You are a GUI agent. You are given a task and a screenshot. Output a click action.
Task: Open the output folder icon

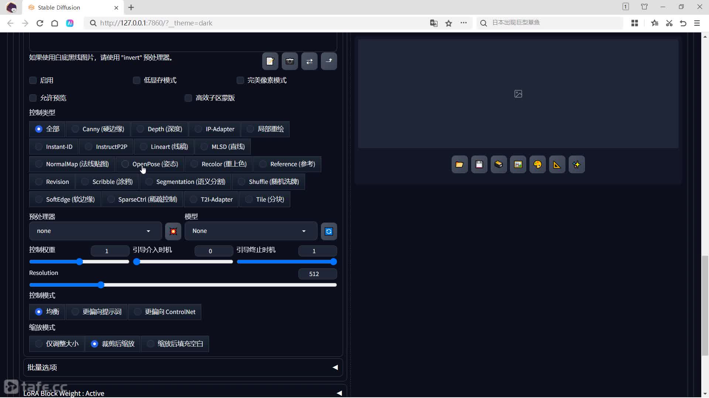(x=459, y=165)
